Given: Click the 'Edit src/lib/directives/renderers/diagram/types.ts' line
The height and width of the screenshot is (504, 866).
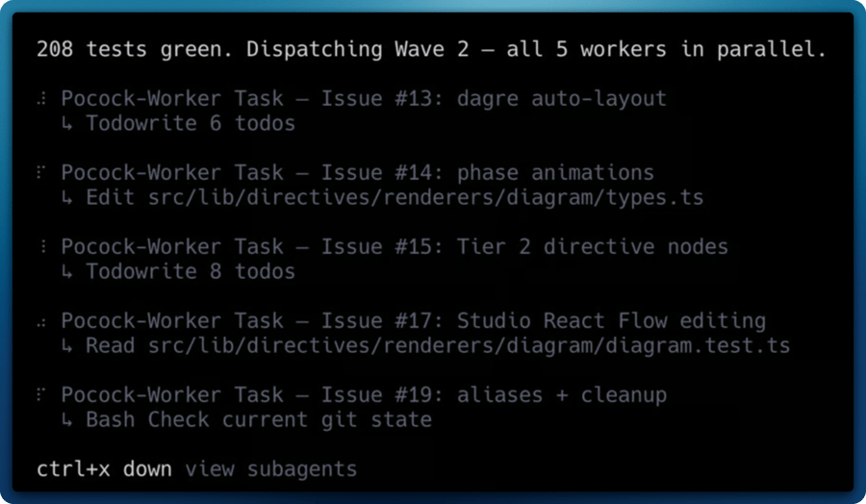Looking at the screenshot, I should pos(395,197).
